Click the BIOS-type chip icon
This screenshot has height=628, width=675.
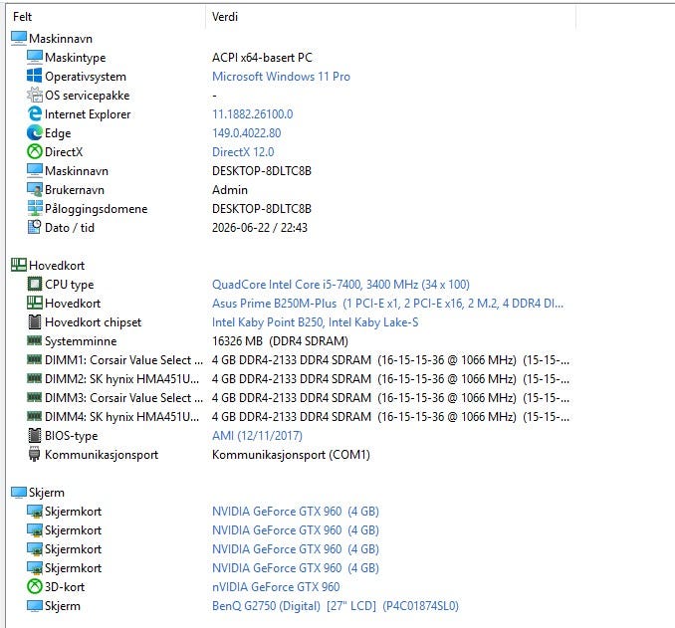pos(35,435)
